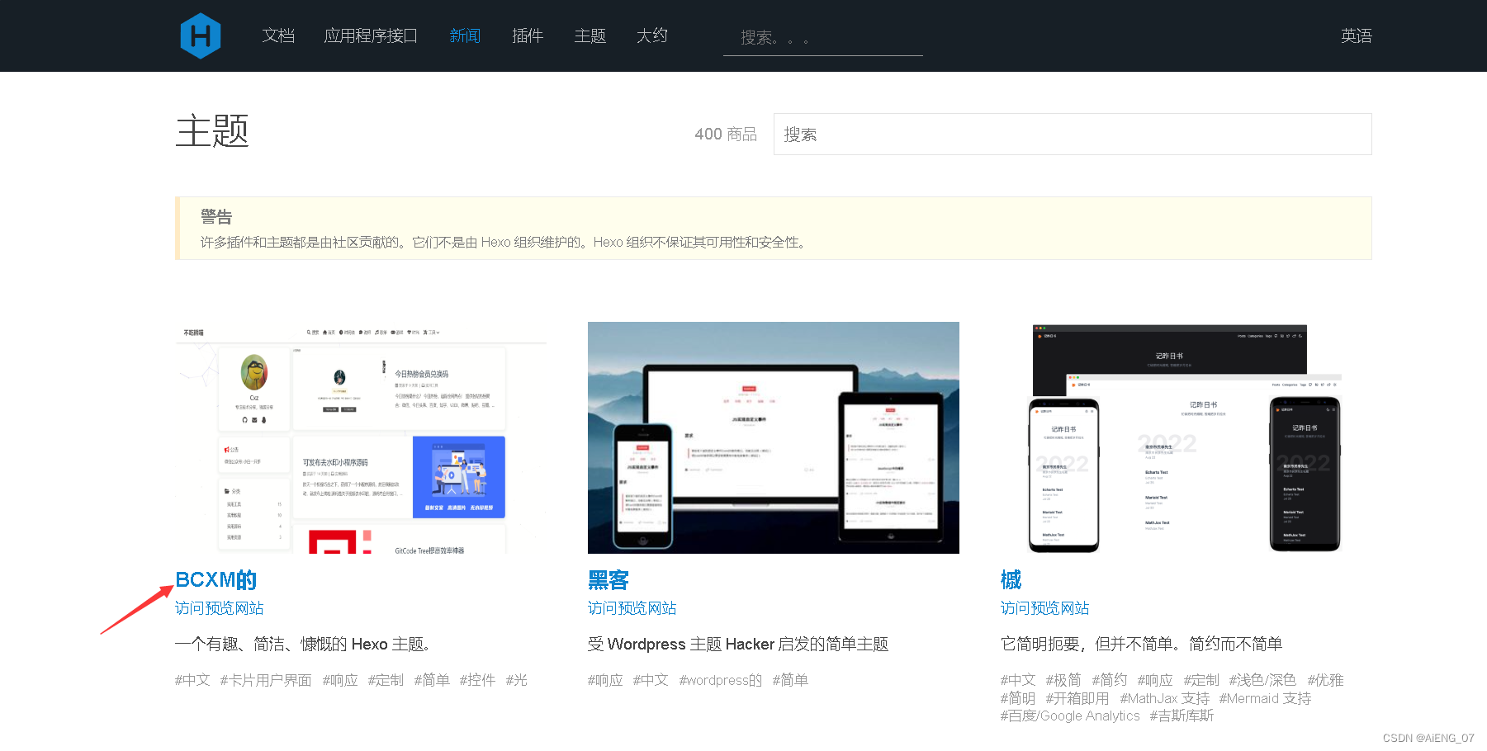Select the #中文 tag under BCXM

[x=192, y=680]
